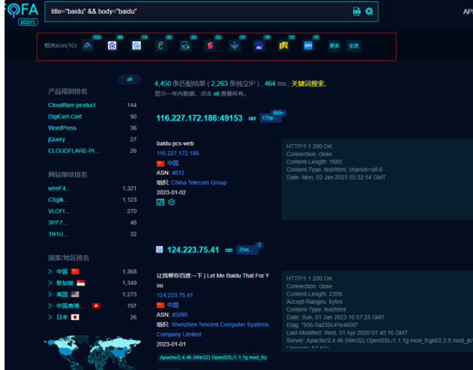Click the magnifier search icon
The height and width of the screenshot is (370, 473).
(x=369, y=11)
